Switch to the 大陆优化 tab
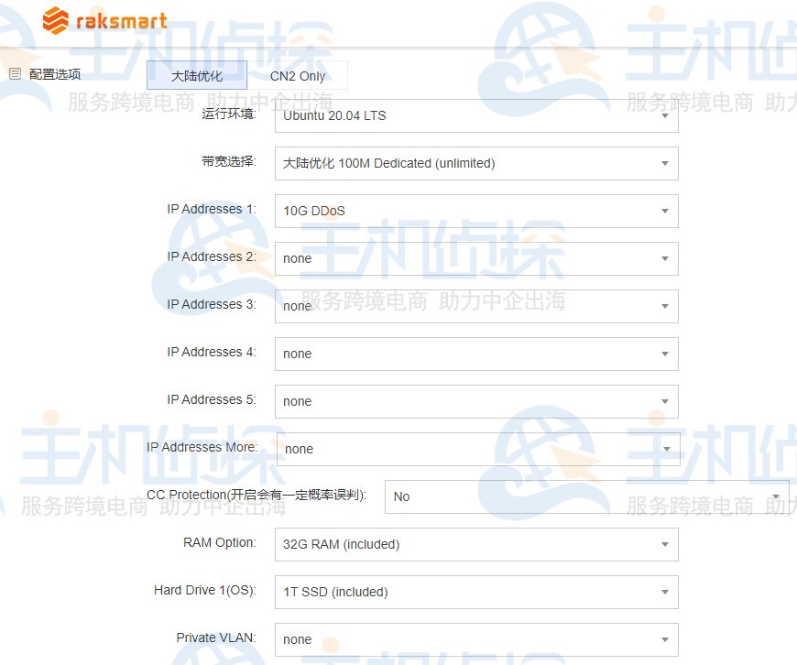This screenshot has height=665, width=797. (x=197, y=75)
